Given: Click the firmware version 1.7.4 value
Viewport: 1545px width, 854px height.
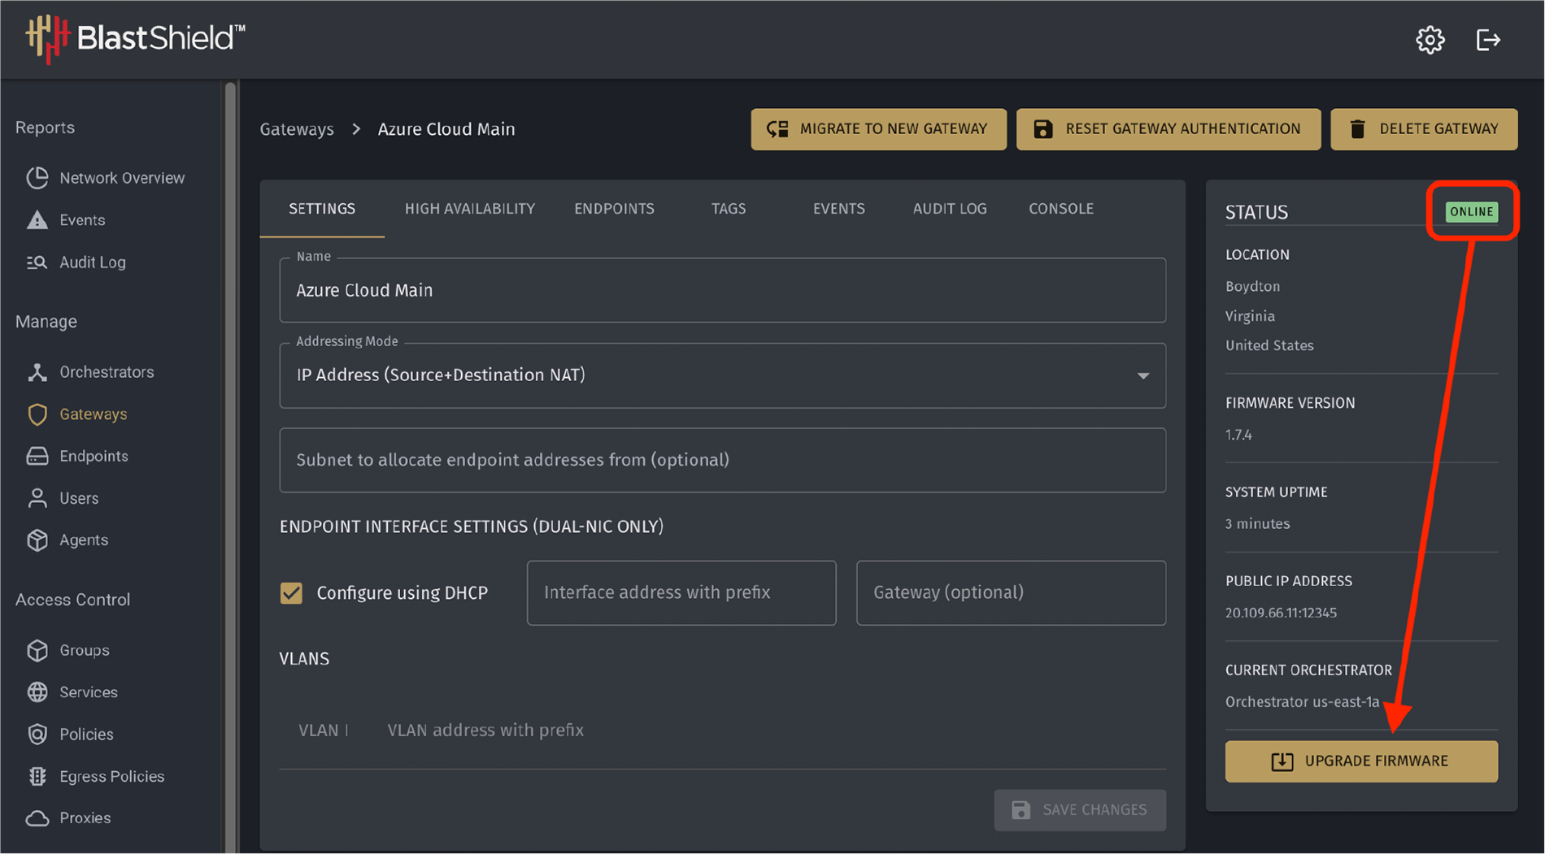Looking at the screenshot, I should point(1238,435).
